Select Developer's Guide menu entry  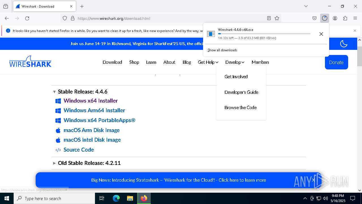tap(241, 92)
